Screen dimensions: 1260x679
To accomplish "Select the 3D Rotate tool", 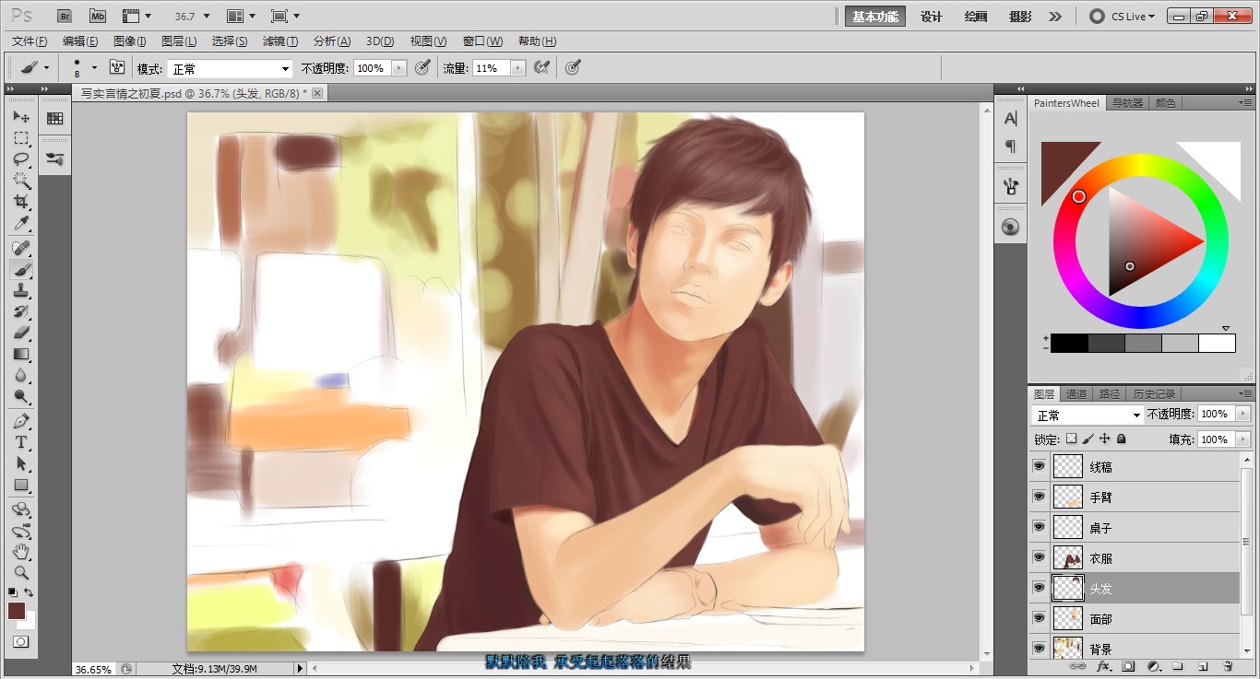I will click(21, 509).
